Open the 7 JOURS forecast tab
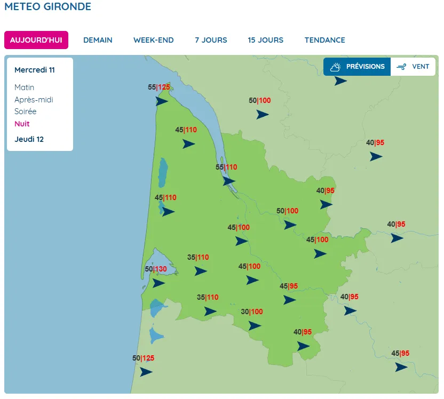 (211, 40)
